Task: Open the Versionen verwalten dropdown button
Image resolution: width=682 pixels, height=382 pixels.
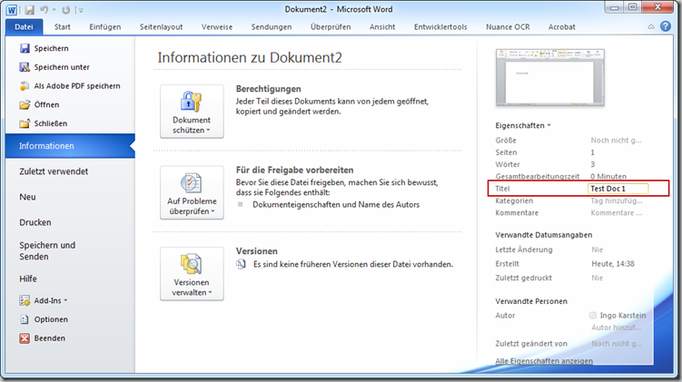Action: [x=192, y=274]
